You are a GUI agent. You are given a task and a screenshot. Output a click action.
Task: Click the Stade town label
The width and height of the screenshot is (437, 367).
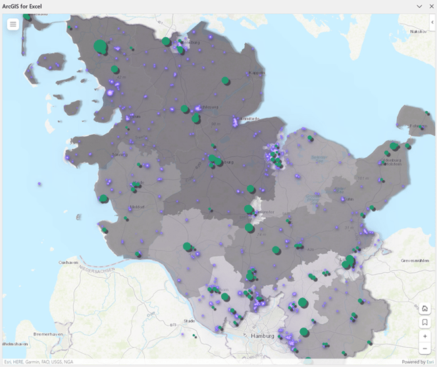click(190, 321)
